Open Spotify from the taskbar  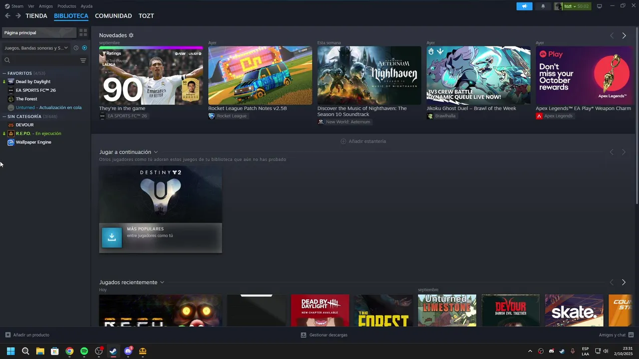click(x=84, y=351)
